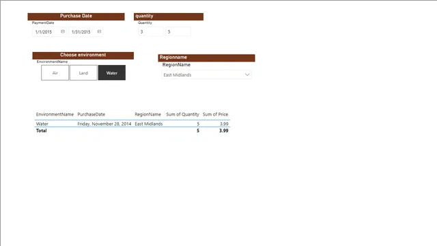Select the Air environment button
Viewport: 437px width, 246px height.
point(55,73)
